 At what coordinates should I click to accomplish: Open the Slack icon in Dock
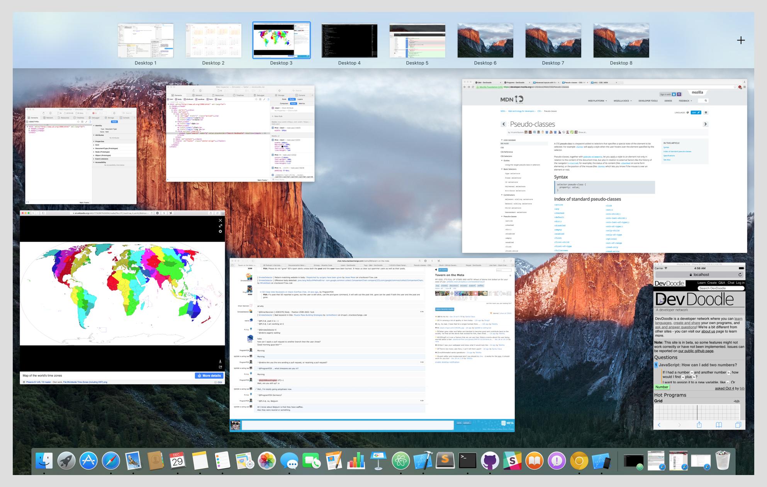pyautogui.click(x=512, y=461)
